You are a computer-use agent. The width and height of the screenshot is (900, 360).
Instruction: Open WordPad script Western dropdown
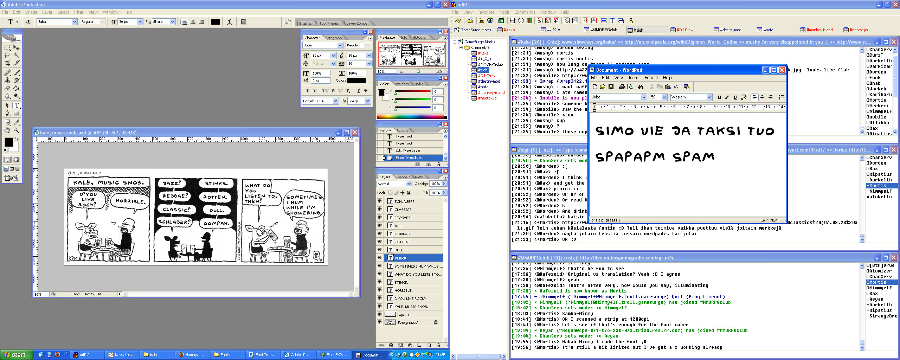pos(709,97)
